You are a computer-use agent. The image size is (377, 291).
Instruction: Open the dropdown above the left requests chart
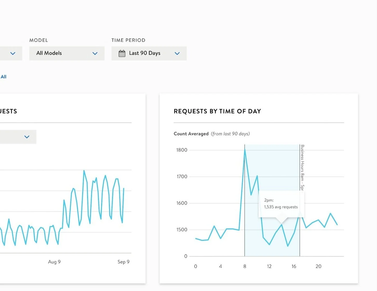tap(18, 137)
